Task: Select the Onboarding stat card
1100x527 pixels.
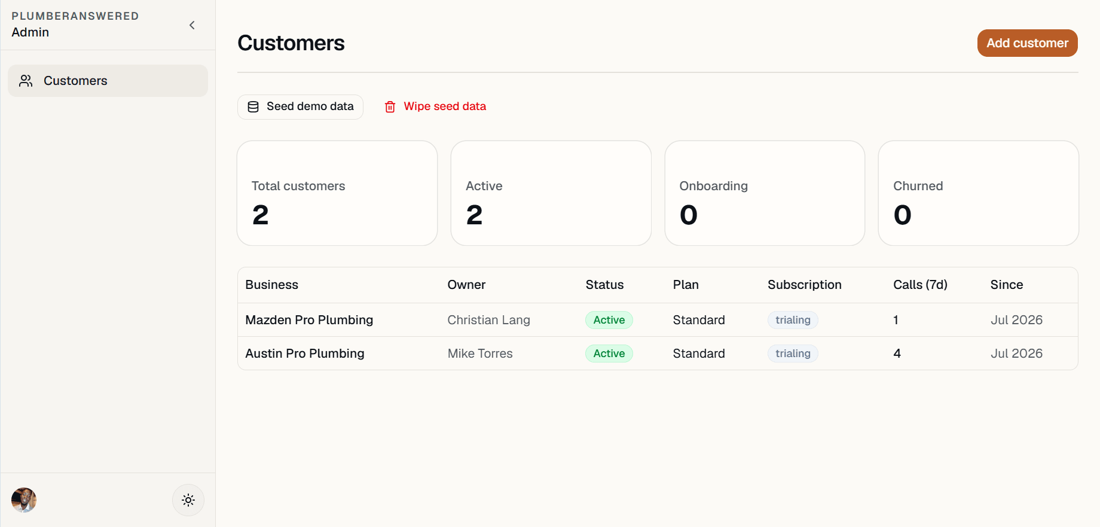Action: 765,193
